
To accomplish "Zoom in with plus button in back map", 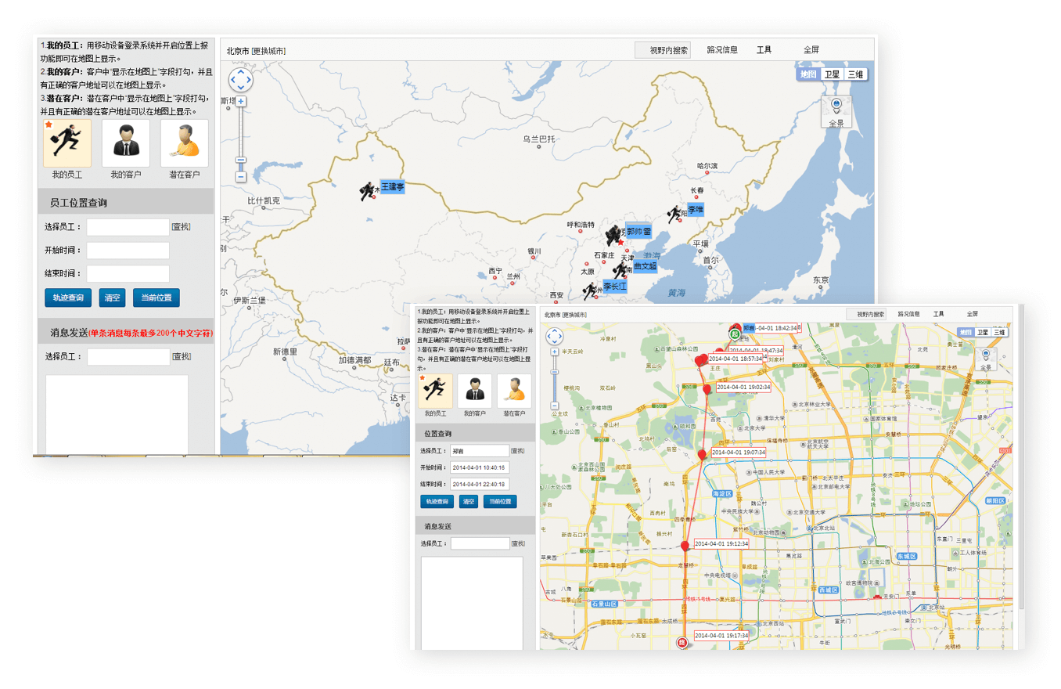I will (241, 101).
